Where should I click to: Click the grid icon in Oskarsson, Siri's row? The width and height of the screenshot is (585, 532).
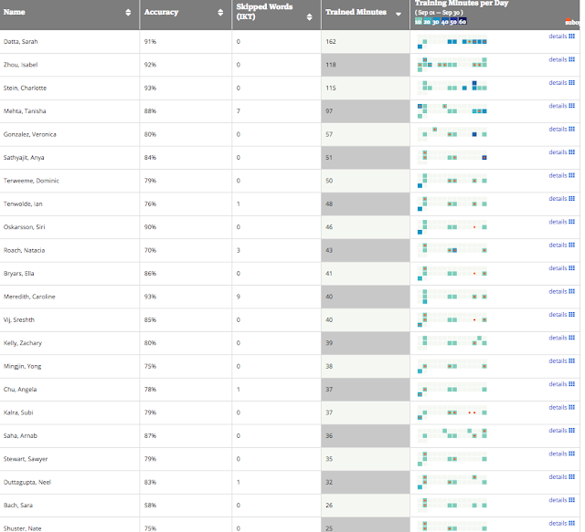(571, 222)
